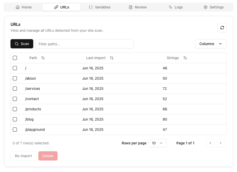Image resolution: width=237 pixels, height=172 pixels.
Task: Focus the Filter paths input field
Action: [84, 44]
